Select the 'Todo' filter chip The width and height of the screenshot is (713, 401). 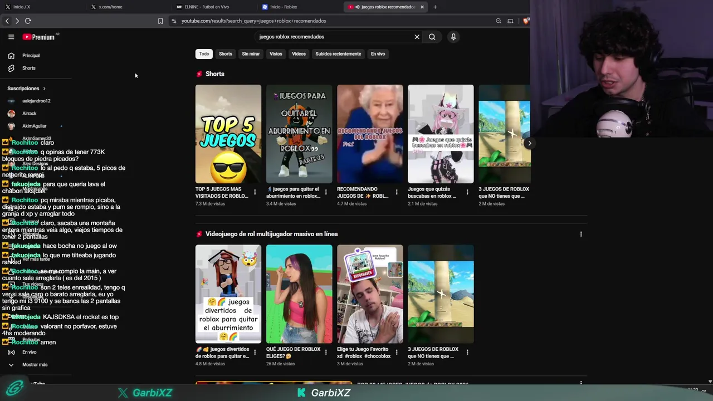(x=204, y=54)
